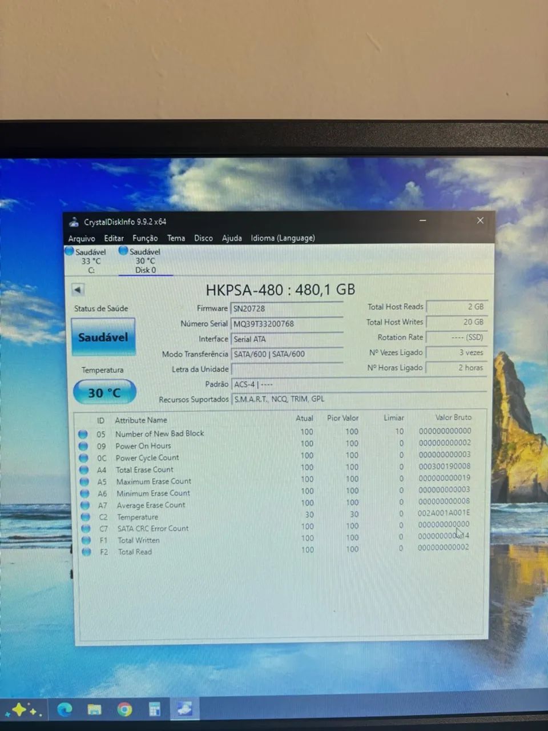The image size is (548, 731).
Task: Open the Ajuda menu
Action: [x=232, y=238]
